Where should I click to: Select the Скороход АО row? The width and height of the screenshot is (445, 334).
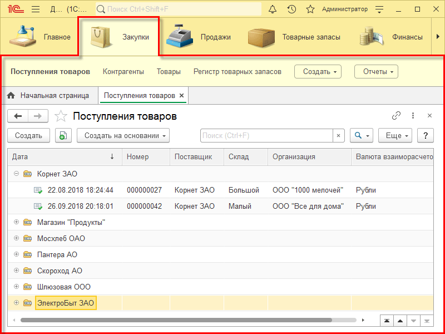tap(220, 271)
